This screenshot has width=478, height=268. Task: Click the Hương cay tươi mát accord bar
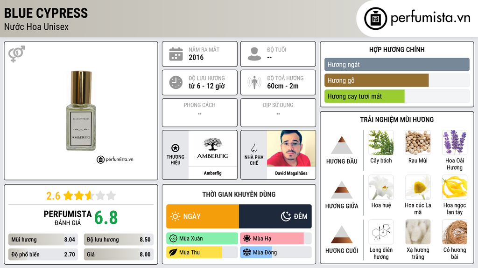pyautogui.click(x=397, y=96)
